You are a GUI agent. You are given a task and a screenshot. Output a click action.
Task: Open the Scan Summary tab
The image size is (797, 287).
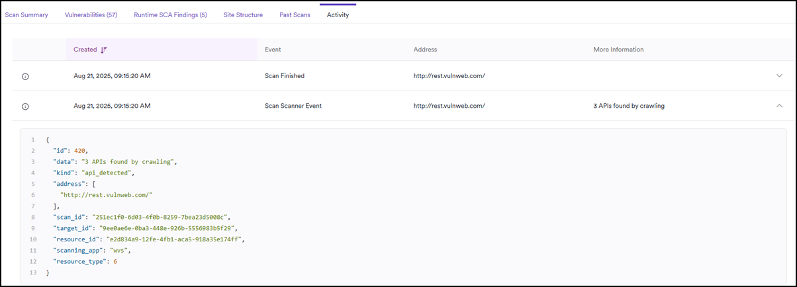pos(26,15)
